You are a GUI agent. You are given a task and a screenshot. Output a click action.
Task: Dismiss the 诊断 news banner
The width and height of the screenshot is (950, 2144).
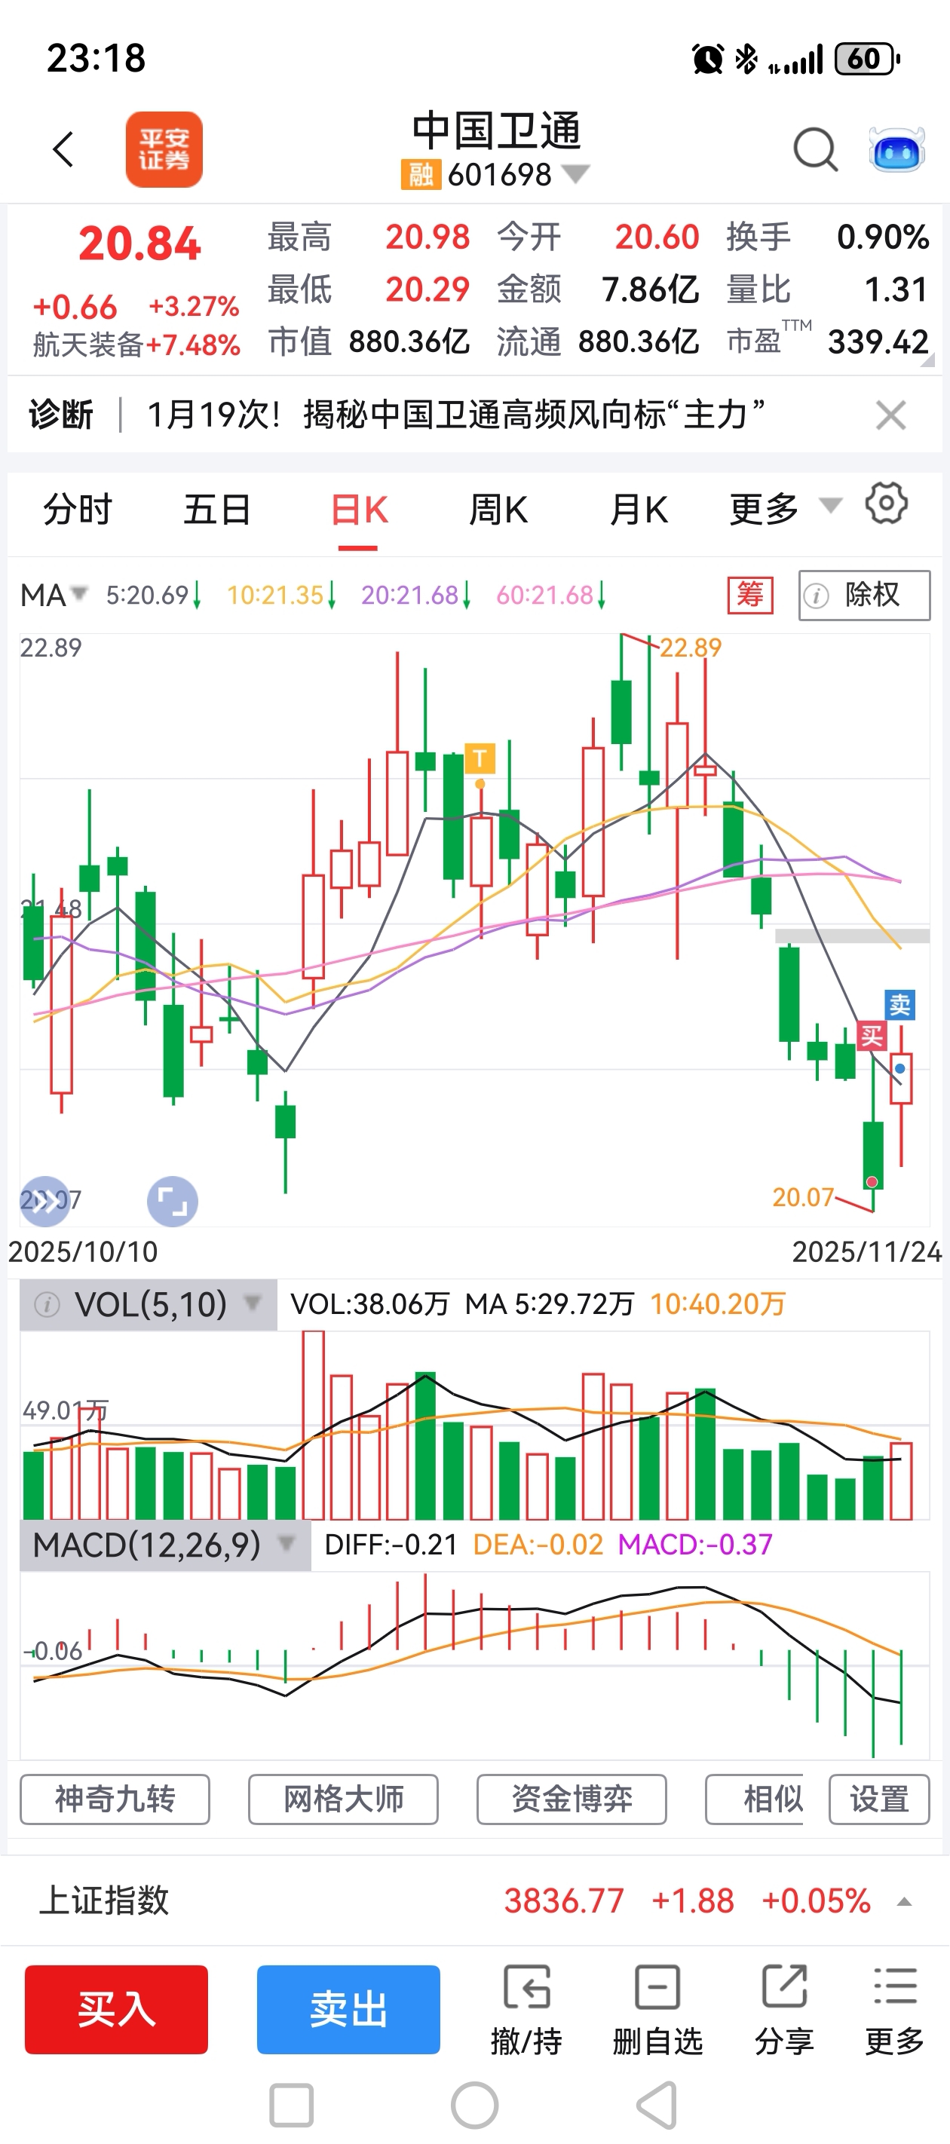(890, 415)
